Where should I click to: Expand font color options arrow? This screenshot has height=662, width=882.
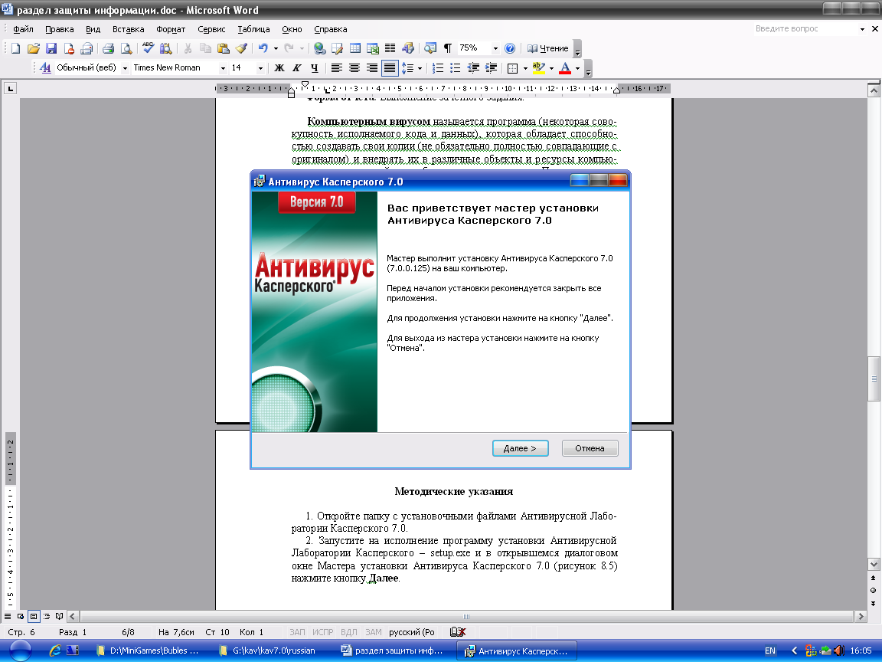[x=578, y=68]
